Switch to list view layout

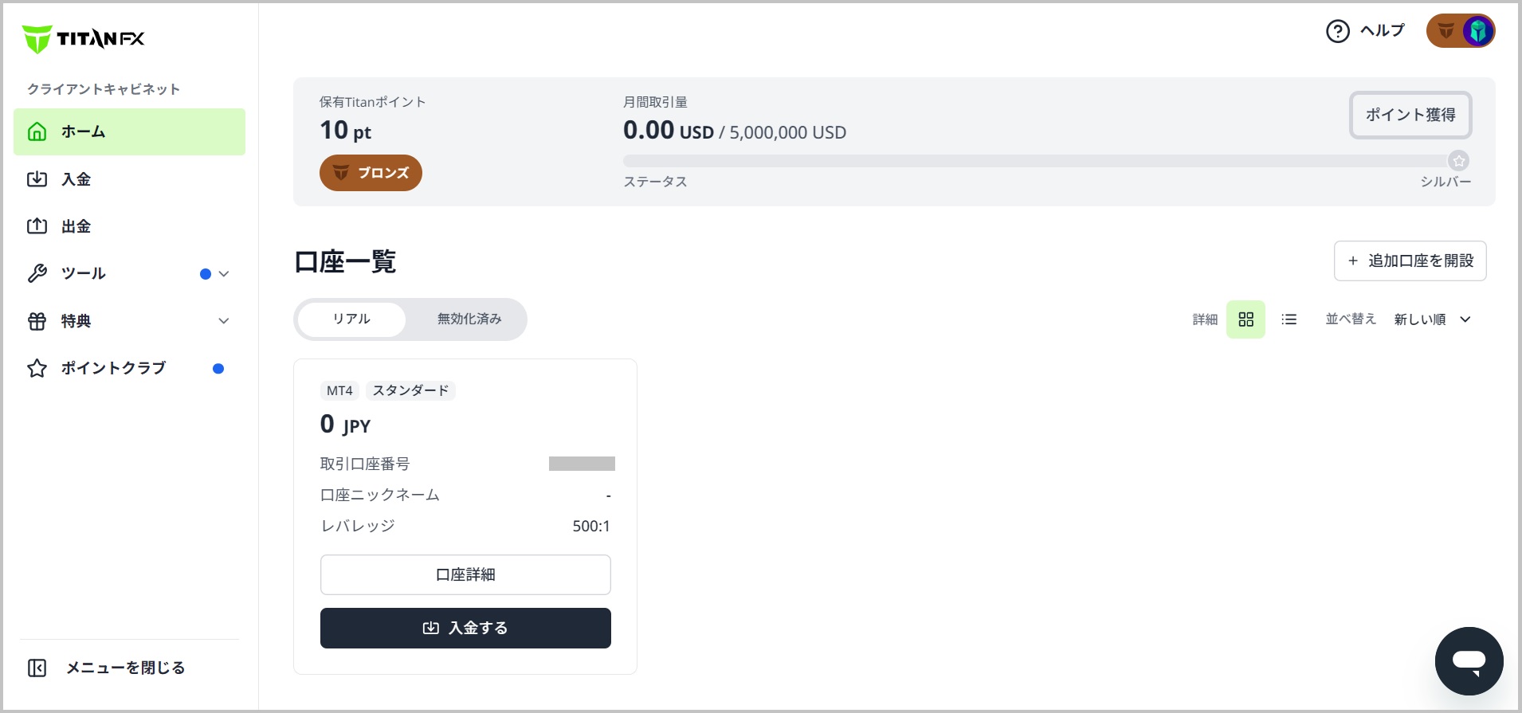point(1289,319)
